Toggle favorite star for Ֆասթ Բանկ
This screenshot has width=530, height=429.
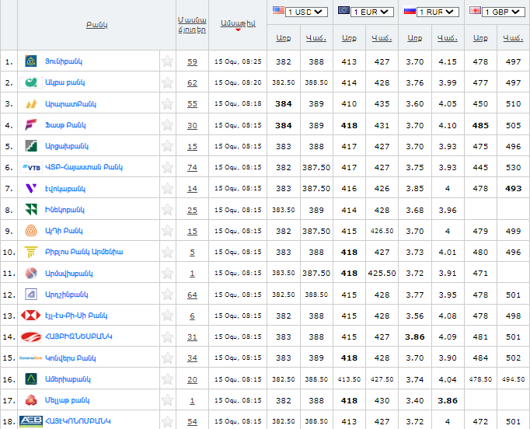point(167,125)
